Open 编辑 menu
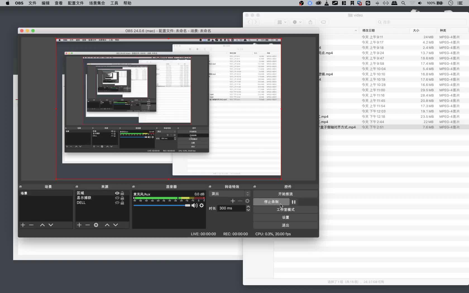The image size is (469, 293). [x=46, y=3]
